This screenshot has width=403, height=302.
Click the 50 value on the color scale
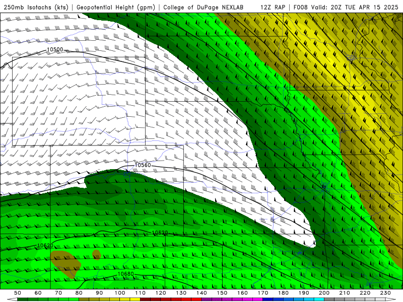click(18, 293)
